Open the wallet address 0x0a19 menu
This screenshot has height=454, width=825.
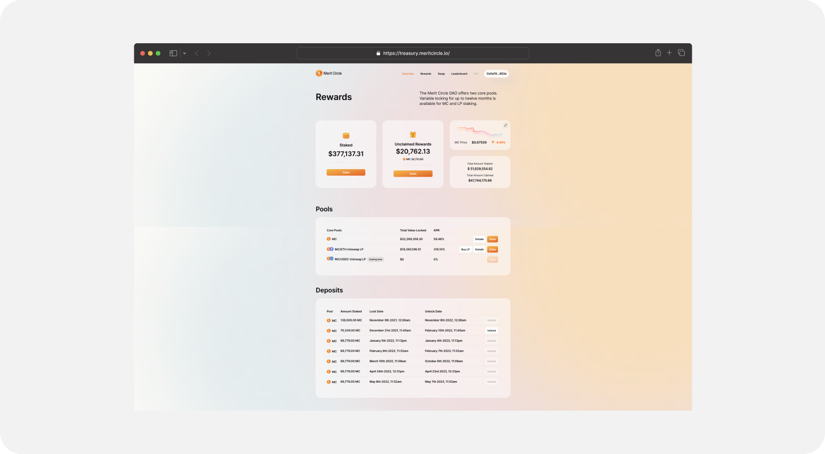tap(496, 74)
